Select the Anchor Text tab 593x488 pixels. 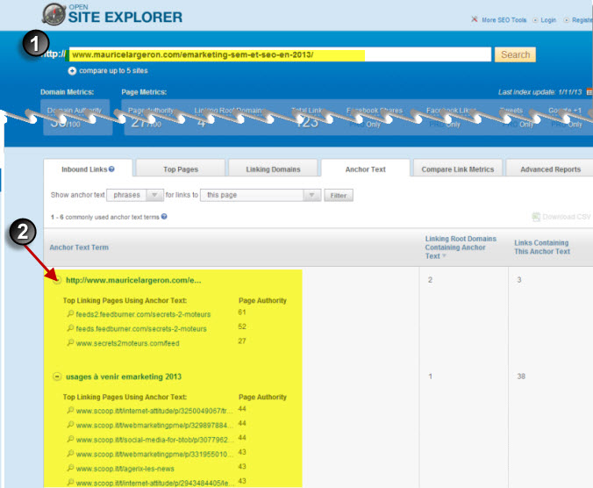(x=365, y=168)
